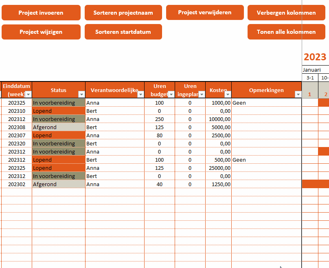
Task: Open the Einddatum (week) filter dropdown
Action: tap(28, 95)
